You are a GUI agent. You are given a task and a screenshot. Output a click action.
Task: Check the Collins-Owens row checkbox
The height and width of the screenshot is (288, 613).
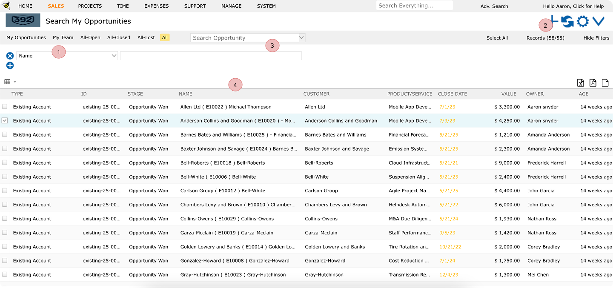pyautogui.click(x=5, y=218)
